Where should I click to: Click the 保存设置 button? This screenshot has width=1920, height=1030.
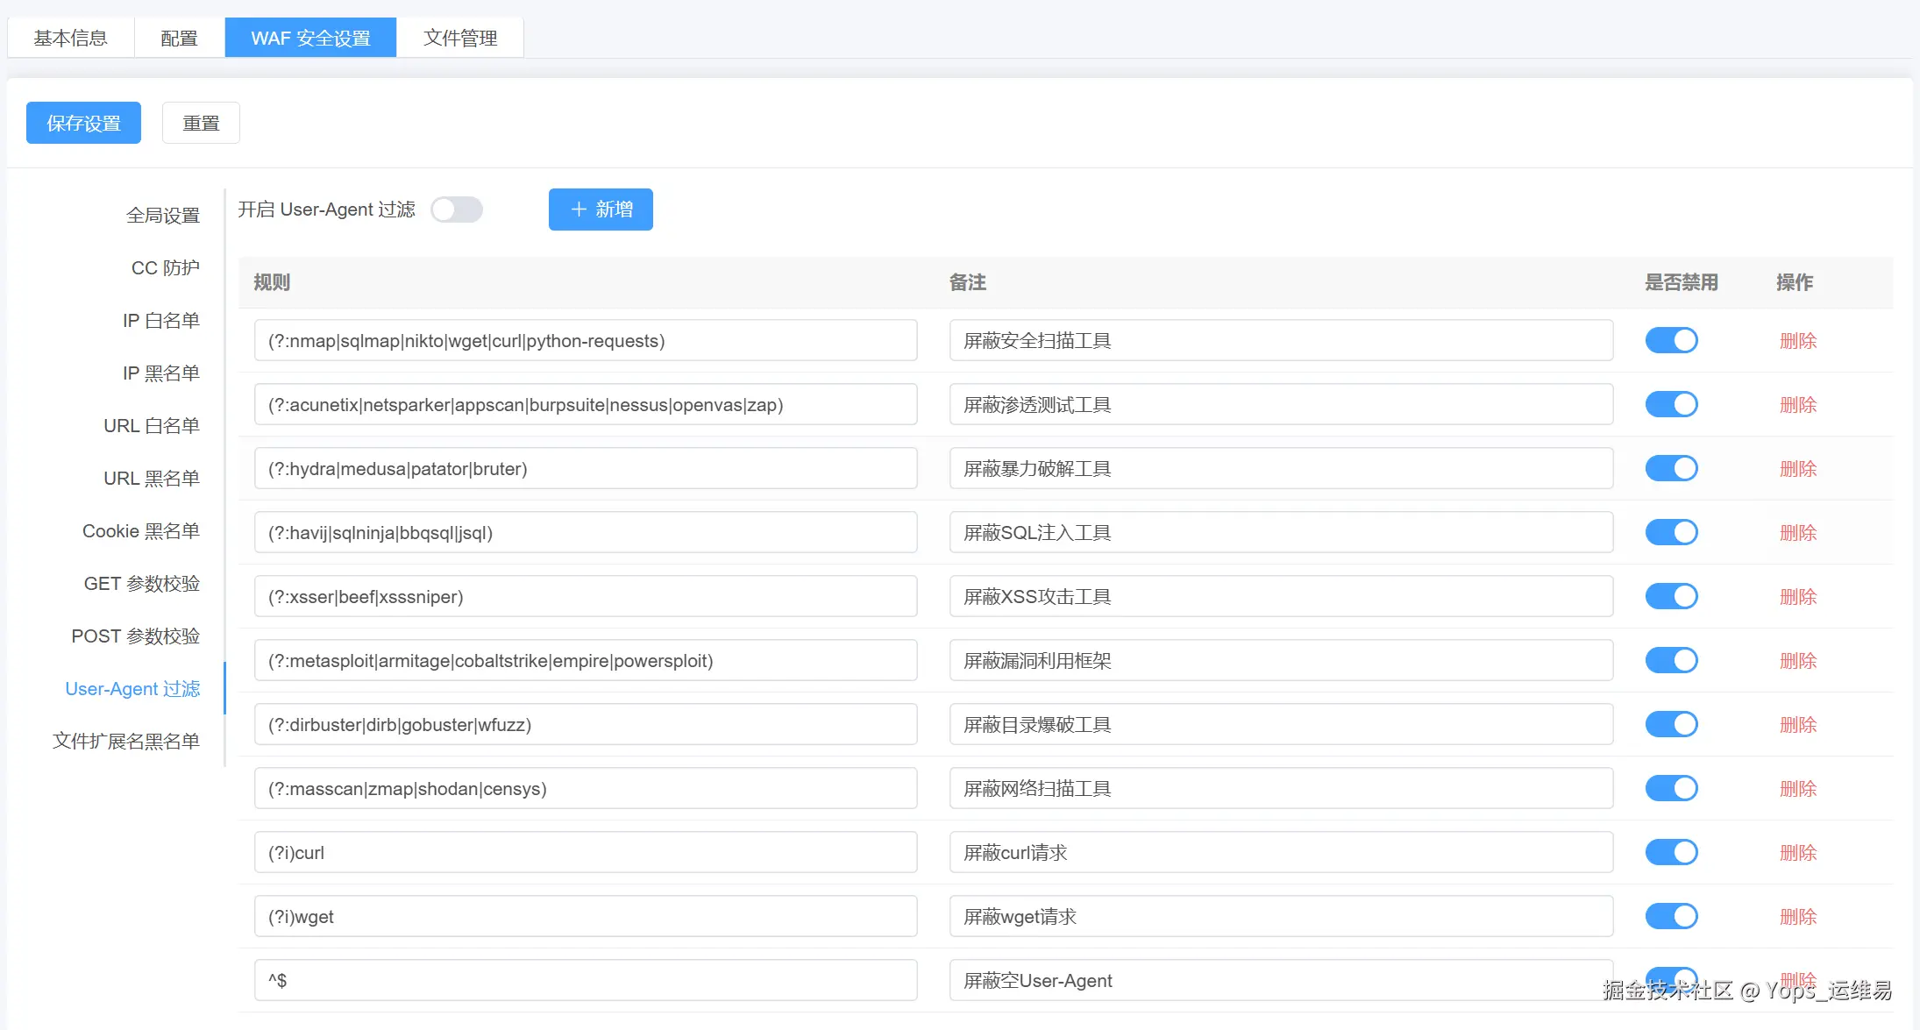83,123
